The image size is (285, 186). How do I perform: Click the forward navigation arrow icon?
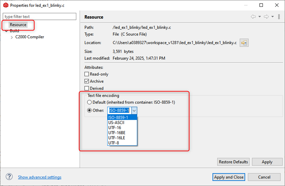(266, 17)
